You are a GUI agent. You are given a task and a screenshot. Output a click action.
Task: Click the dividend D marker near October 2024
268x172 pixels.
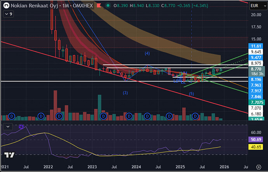[169, 116]
